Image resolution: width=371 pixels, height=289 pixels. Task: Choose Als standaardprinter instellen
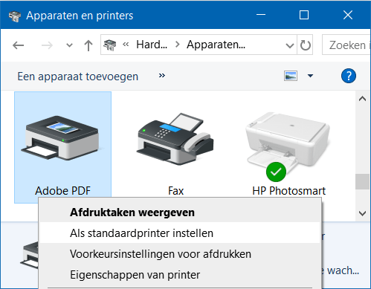pos(180,233)
